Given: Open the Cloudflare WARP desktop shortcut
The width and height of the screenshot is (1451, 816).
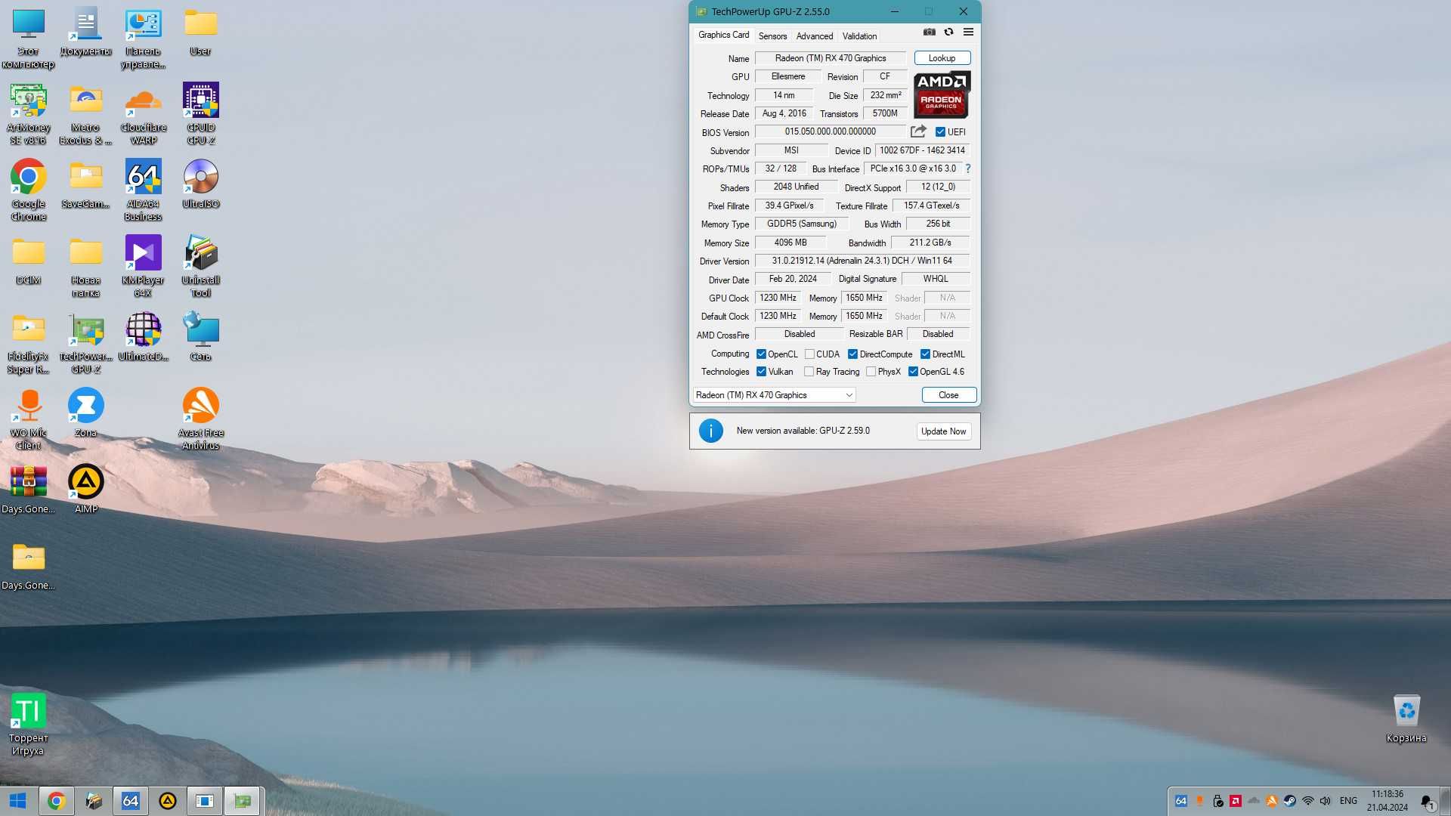Looking at the screenshot, I should tap(143, 113).
